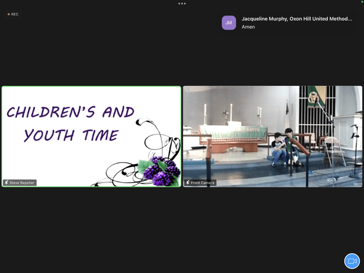This screenshot has width=364, height=273.
Task: Open the three-dot multitasking menu at top
Action: pyautogui.click(x=182, y=4)
